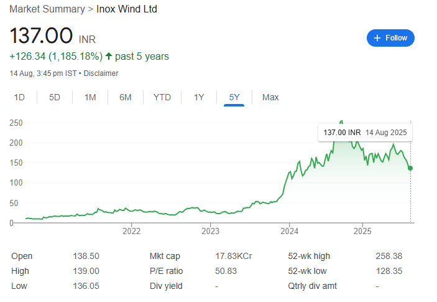Select the 5Y time range tab
This screenshot has width=437, height=302.
point(234,97)
